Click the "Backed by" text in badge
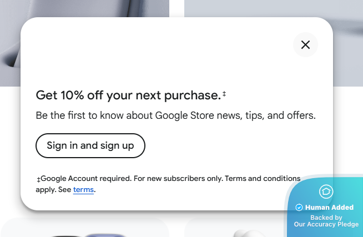The width and height of the screenshot is (363, 237). click(326, 218)
